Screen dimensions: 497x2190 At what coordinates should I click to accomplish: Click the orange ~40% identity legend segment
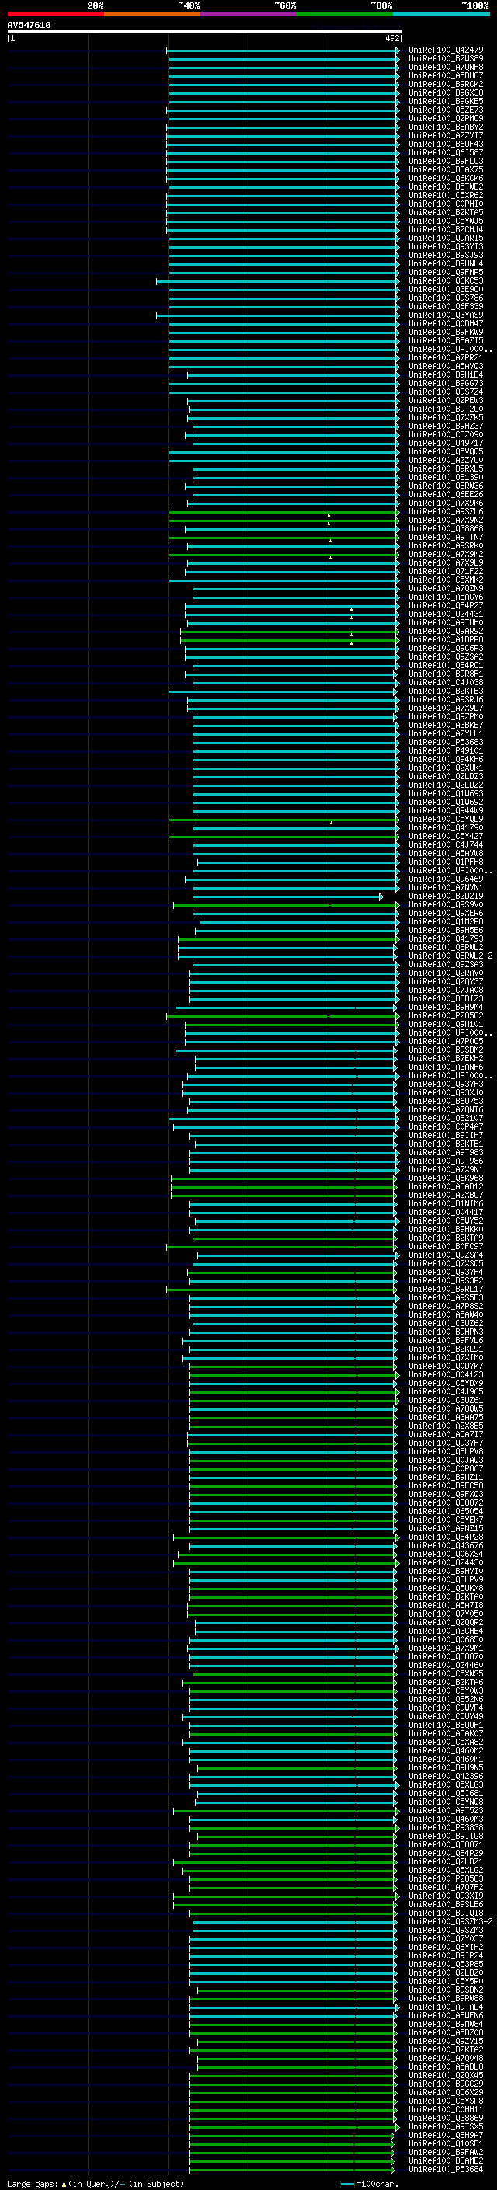click(x=152, y=14)
